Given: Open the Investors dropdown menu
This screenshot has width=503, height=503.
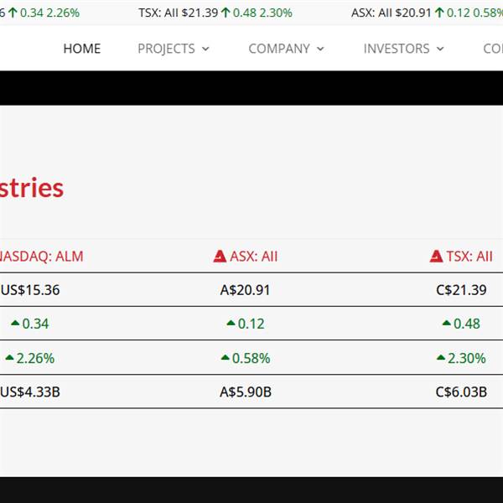Looking at the screenshot, I should point(403,49).
